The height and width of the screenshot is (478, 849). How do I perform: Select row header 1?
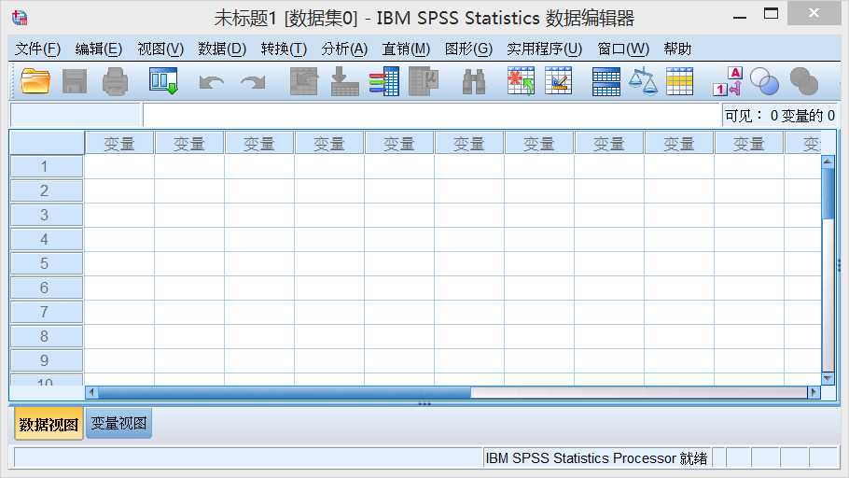pyautogui.click(x=47, y=166)
